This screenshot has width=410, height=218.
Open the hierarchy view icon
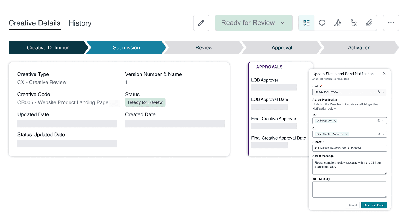pos(354,23)
